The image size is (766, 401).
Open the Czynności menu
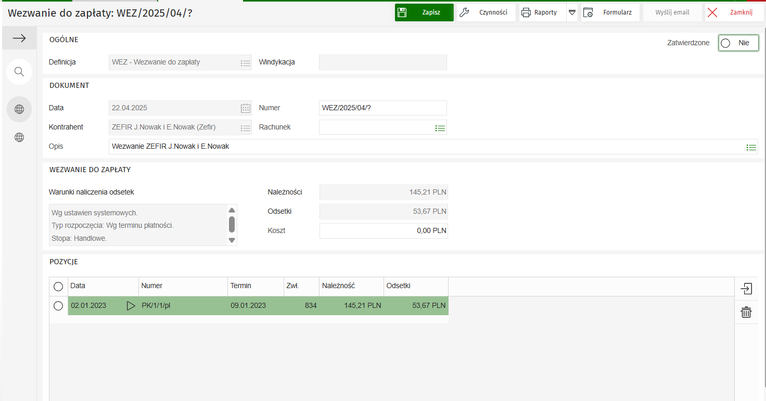[486, 12]
